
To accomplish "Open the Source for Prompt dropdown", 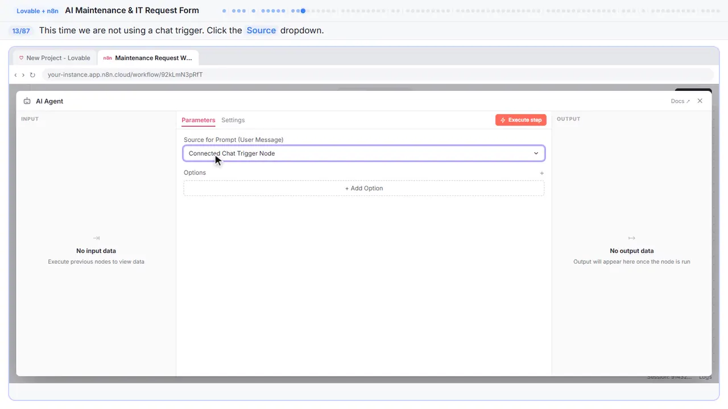I will pyautogui.click(x=364, y=153).
